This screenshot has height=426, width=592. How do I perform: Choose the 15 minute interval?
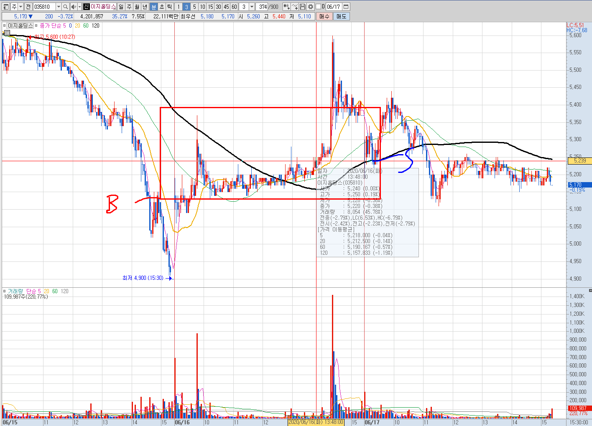tap(210, 7)
